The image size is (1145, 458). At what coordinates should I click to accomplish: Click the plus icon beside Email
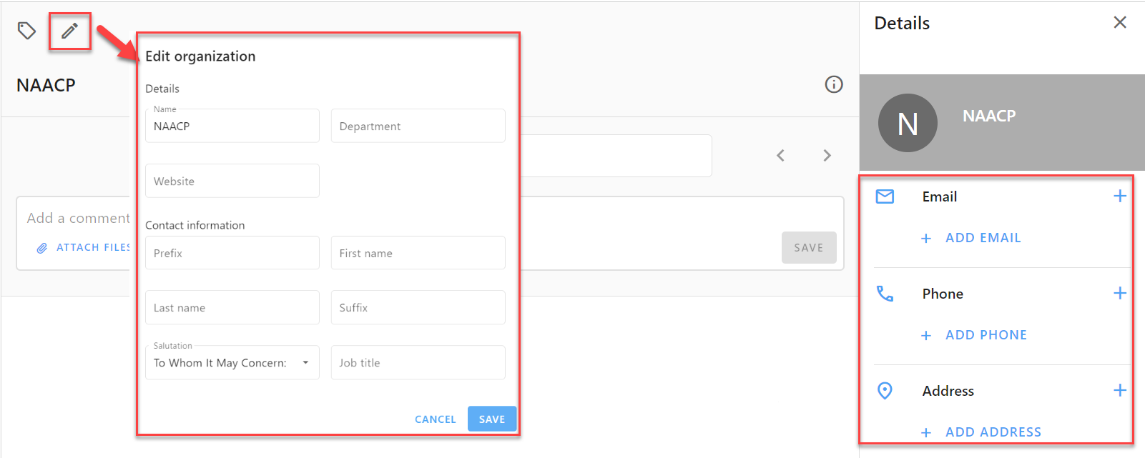click(1120, 196)
